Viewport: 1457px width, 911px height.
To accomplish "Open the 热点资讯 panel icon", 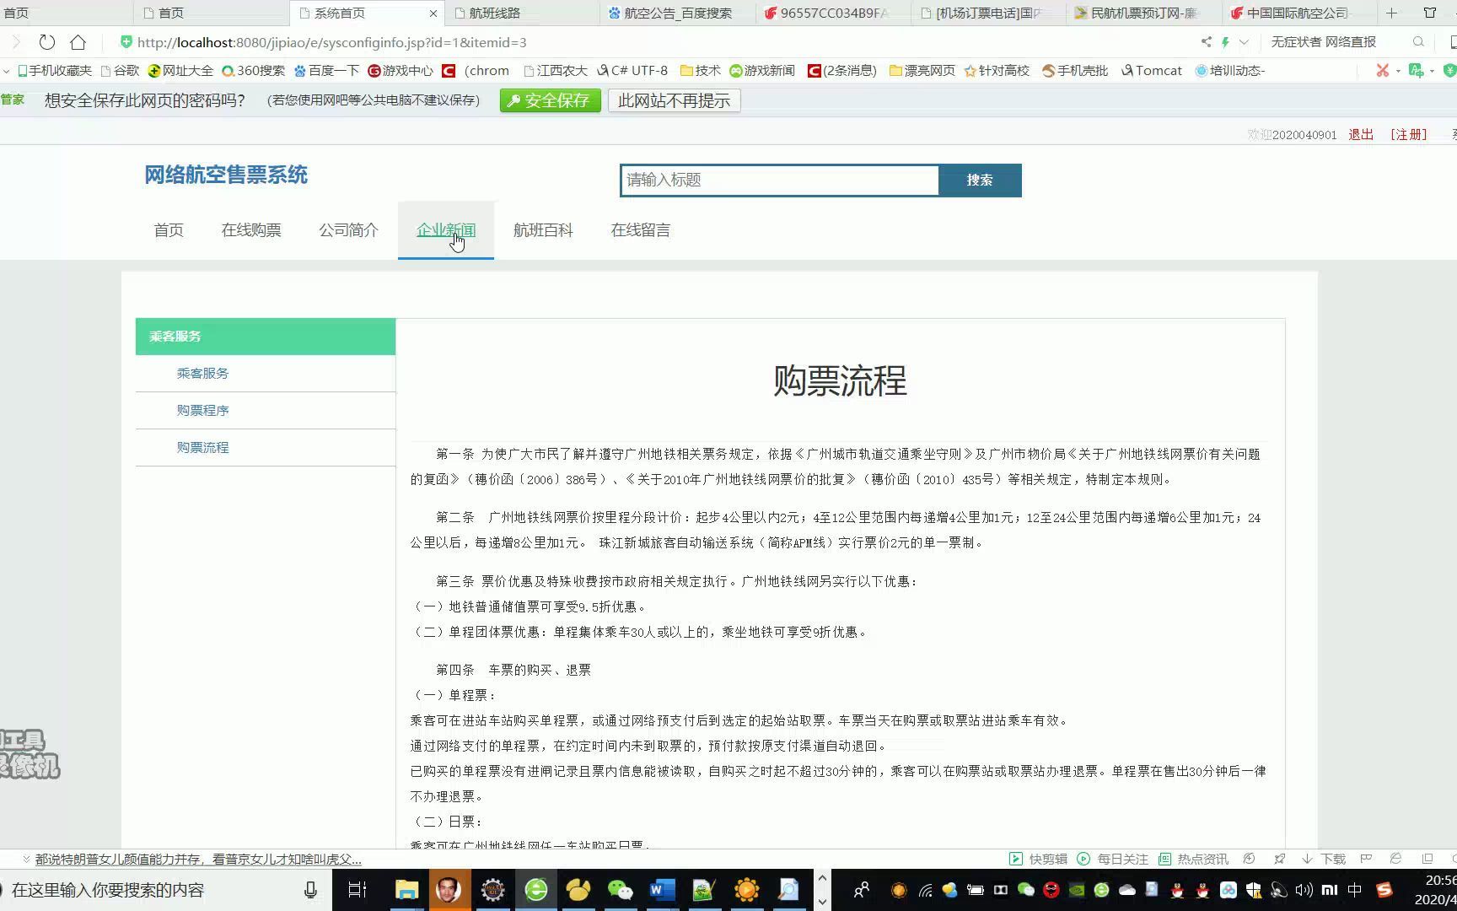I will pos(1189,859).
